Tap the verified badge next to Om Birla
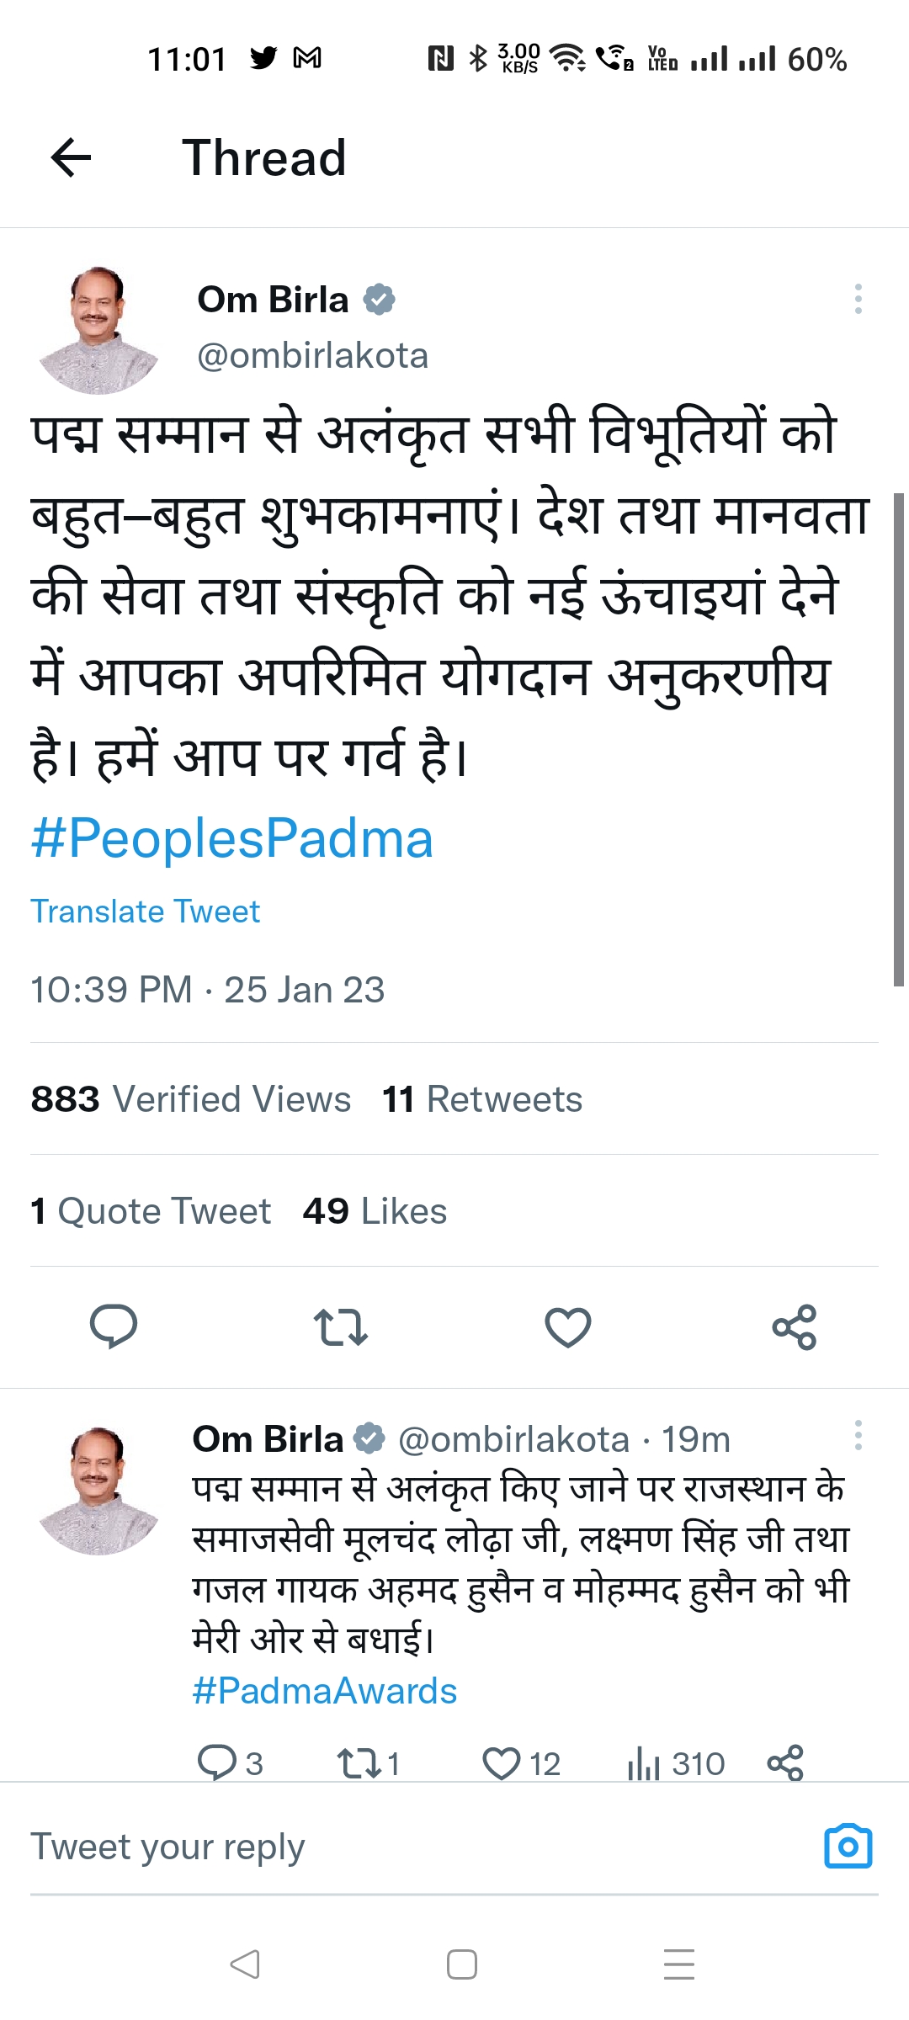The width and height of the screenshot is (909, 2020). coord(380,299)
